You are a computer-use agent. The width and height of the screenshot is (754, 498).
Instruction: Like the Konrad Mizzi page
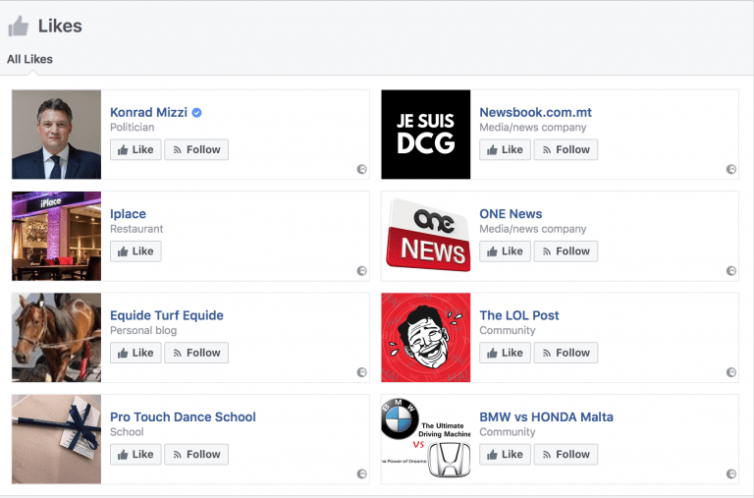click(135, 150)
